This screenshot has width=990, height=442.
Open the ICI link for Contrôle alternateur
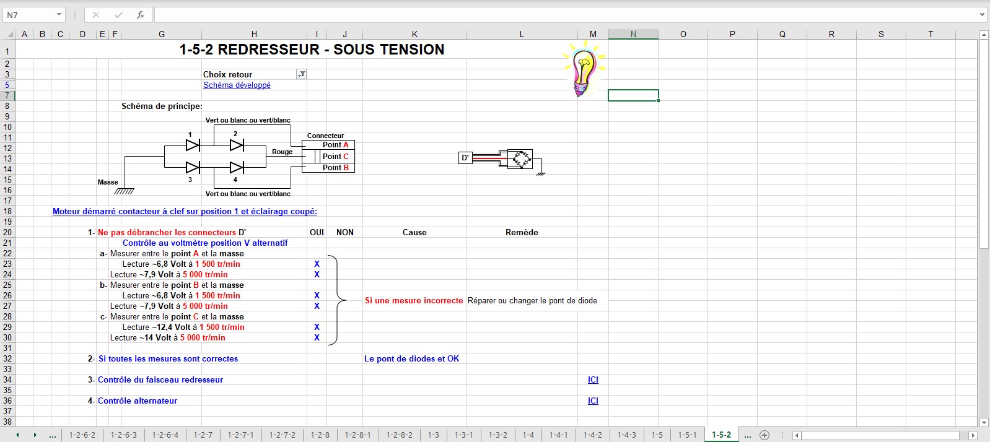pos(593,401)
